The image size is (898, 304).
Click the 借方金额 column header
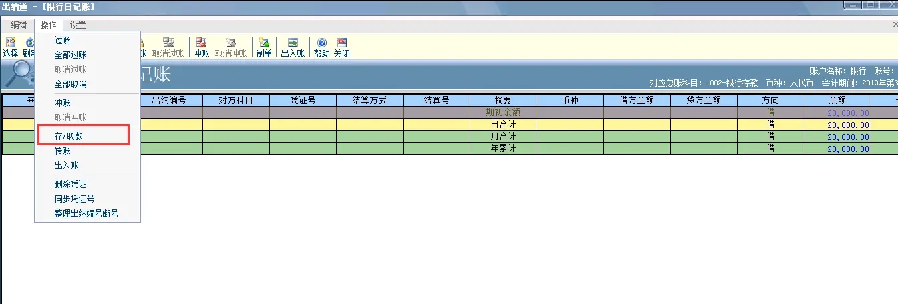[x=636, y=101]
